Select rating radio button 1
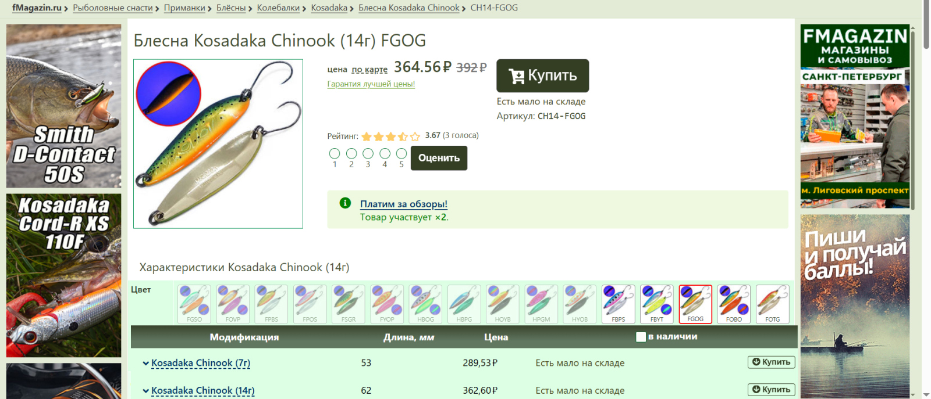This screenshot has width=931, height=399. point(335,153)
